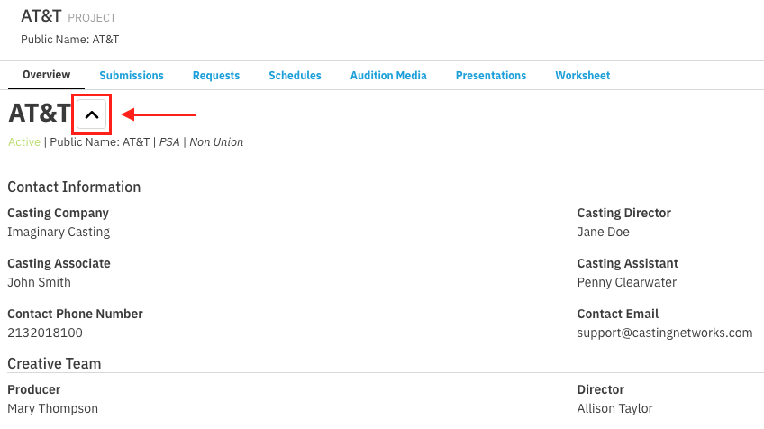
Task: Click casting director name Jane Doe
Action: pos(603,232)
